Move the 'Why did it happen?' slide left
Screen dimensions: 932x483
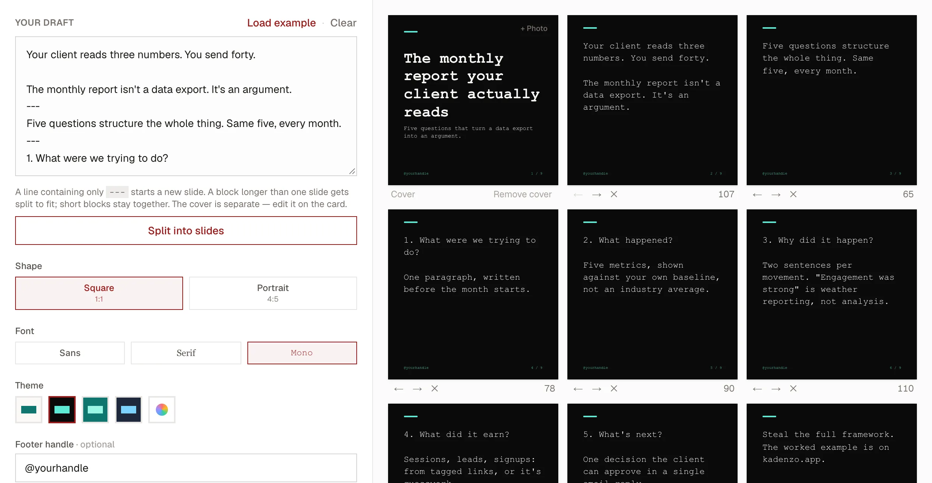(757, 389)
